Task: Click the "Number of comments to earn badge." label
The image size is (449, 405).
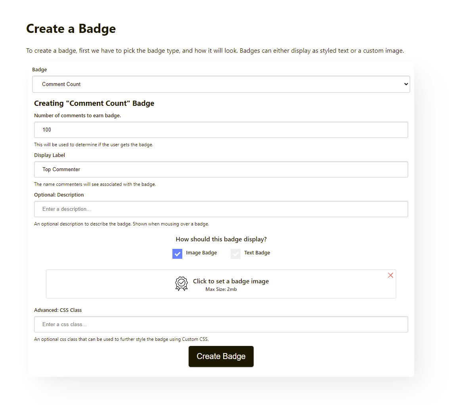Action: (77, 116)
